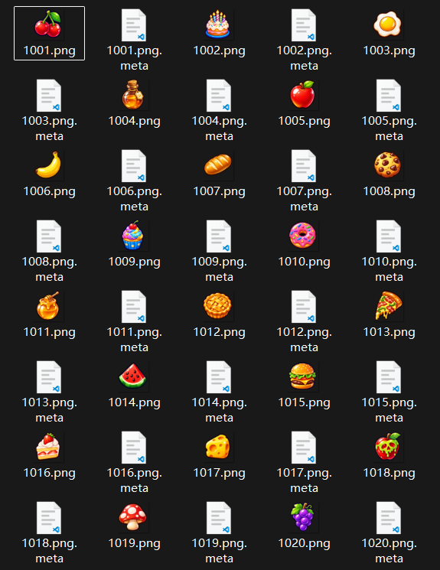Click the file name text "1013.png"
Screen dimensions: 440x570
389,333
